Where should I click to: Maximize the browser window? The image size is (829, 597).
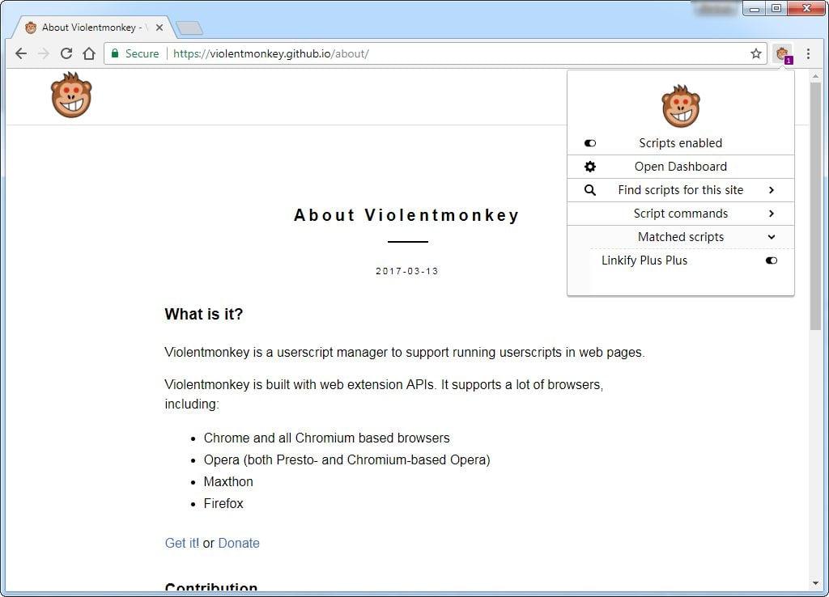[x=776, y=8]
